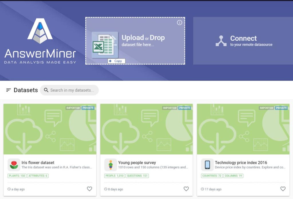Click PRIVATE badge on Technology price index card

[282, 108]
